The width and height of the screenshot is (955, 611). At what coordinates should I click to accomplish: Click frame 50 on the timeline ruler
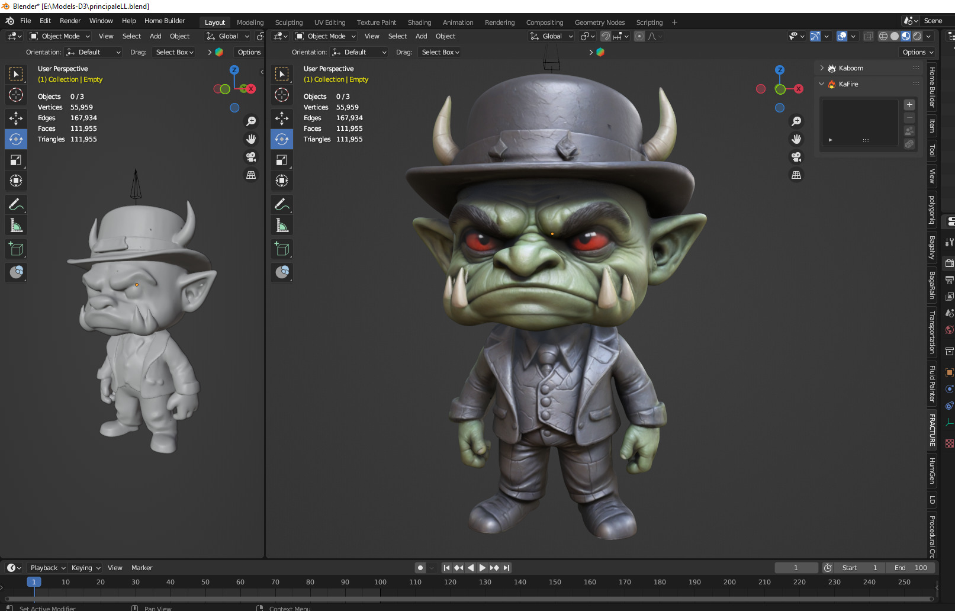205,582
